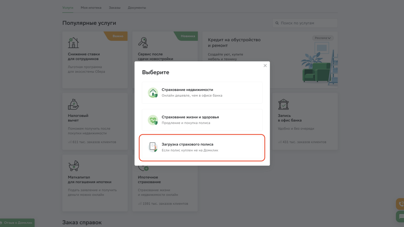Screen dimensions: 404x227
Task: Select Страхование недвижимости option
Action: click(202, 92)
